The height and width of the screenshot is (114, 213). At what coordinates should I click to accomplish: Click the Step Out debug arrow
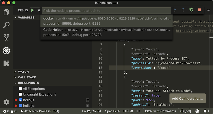click(183, 10)
